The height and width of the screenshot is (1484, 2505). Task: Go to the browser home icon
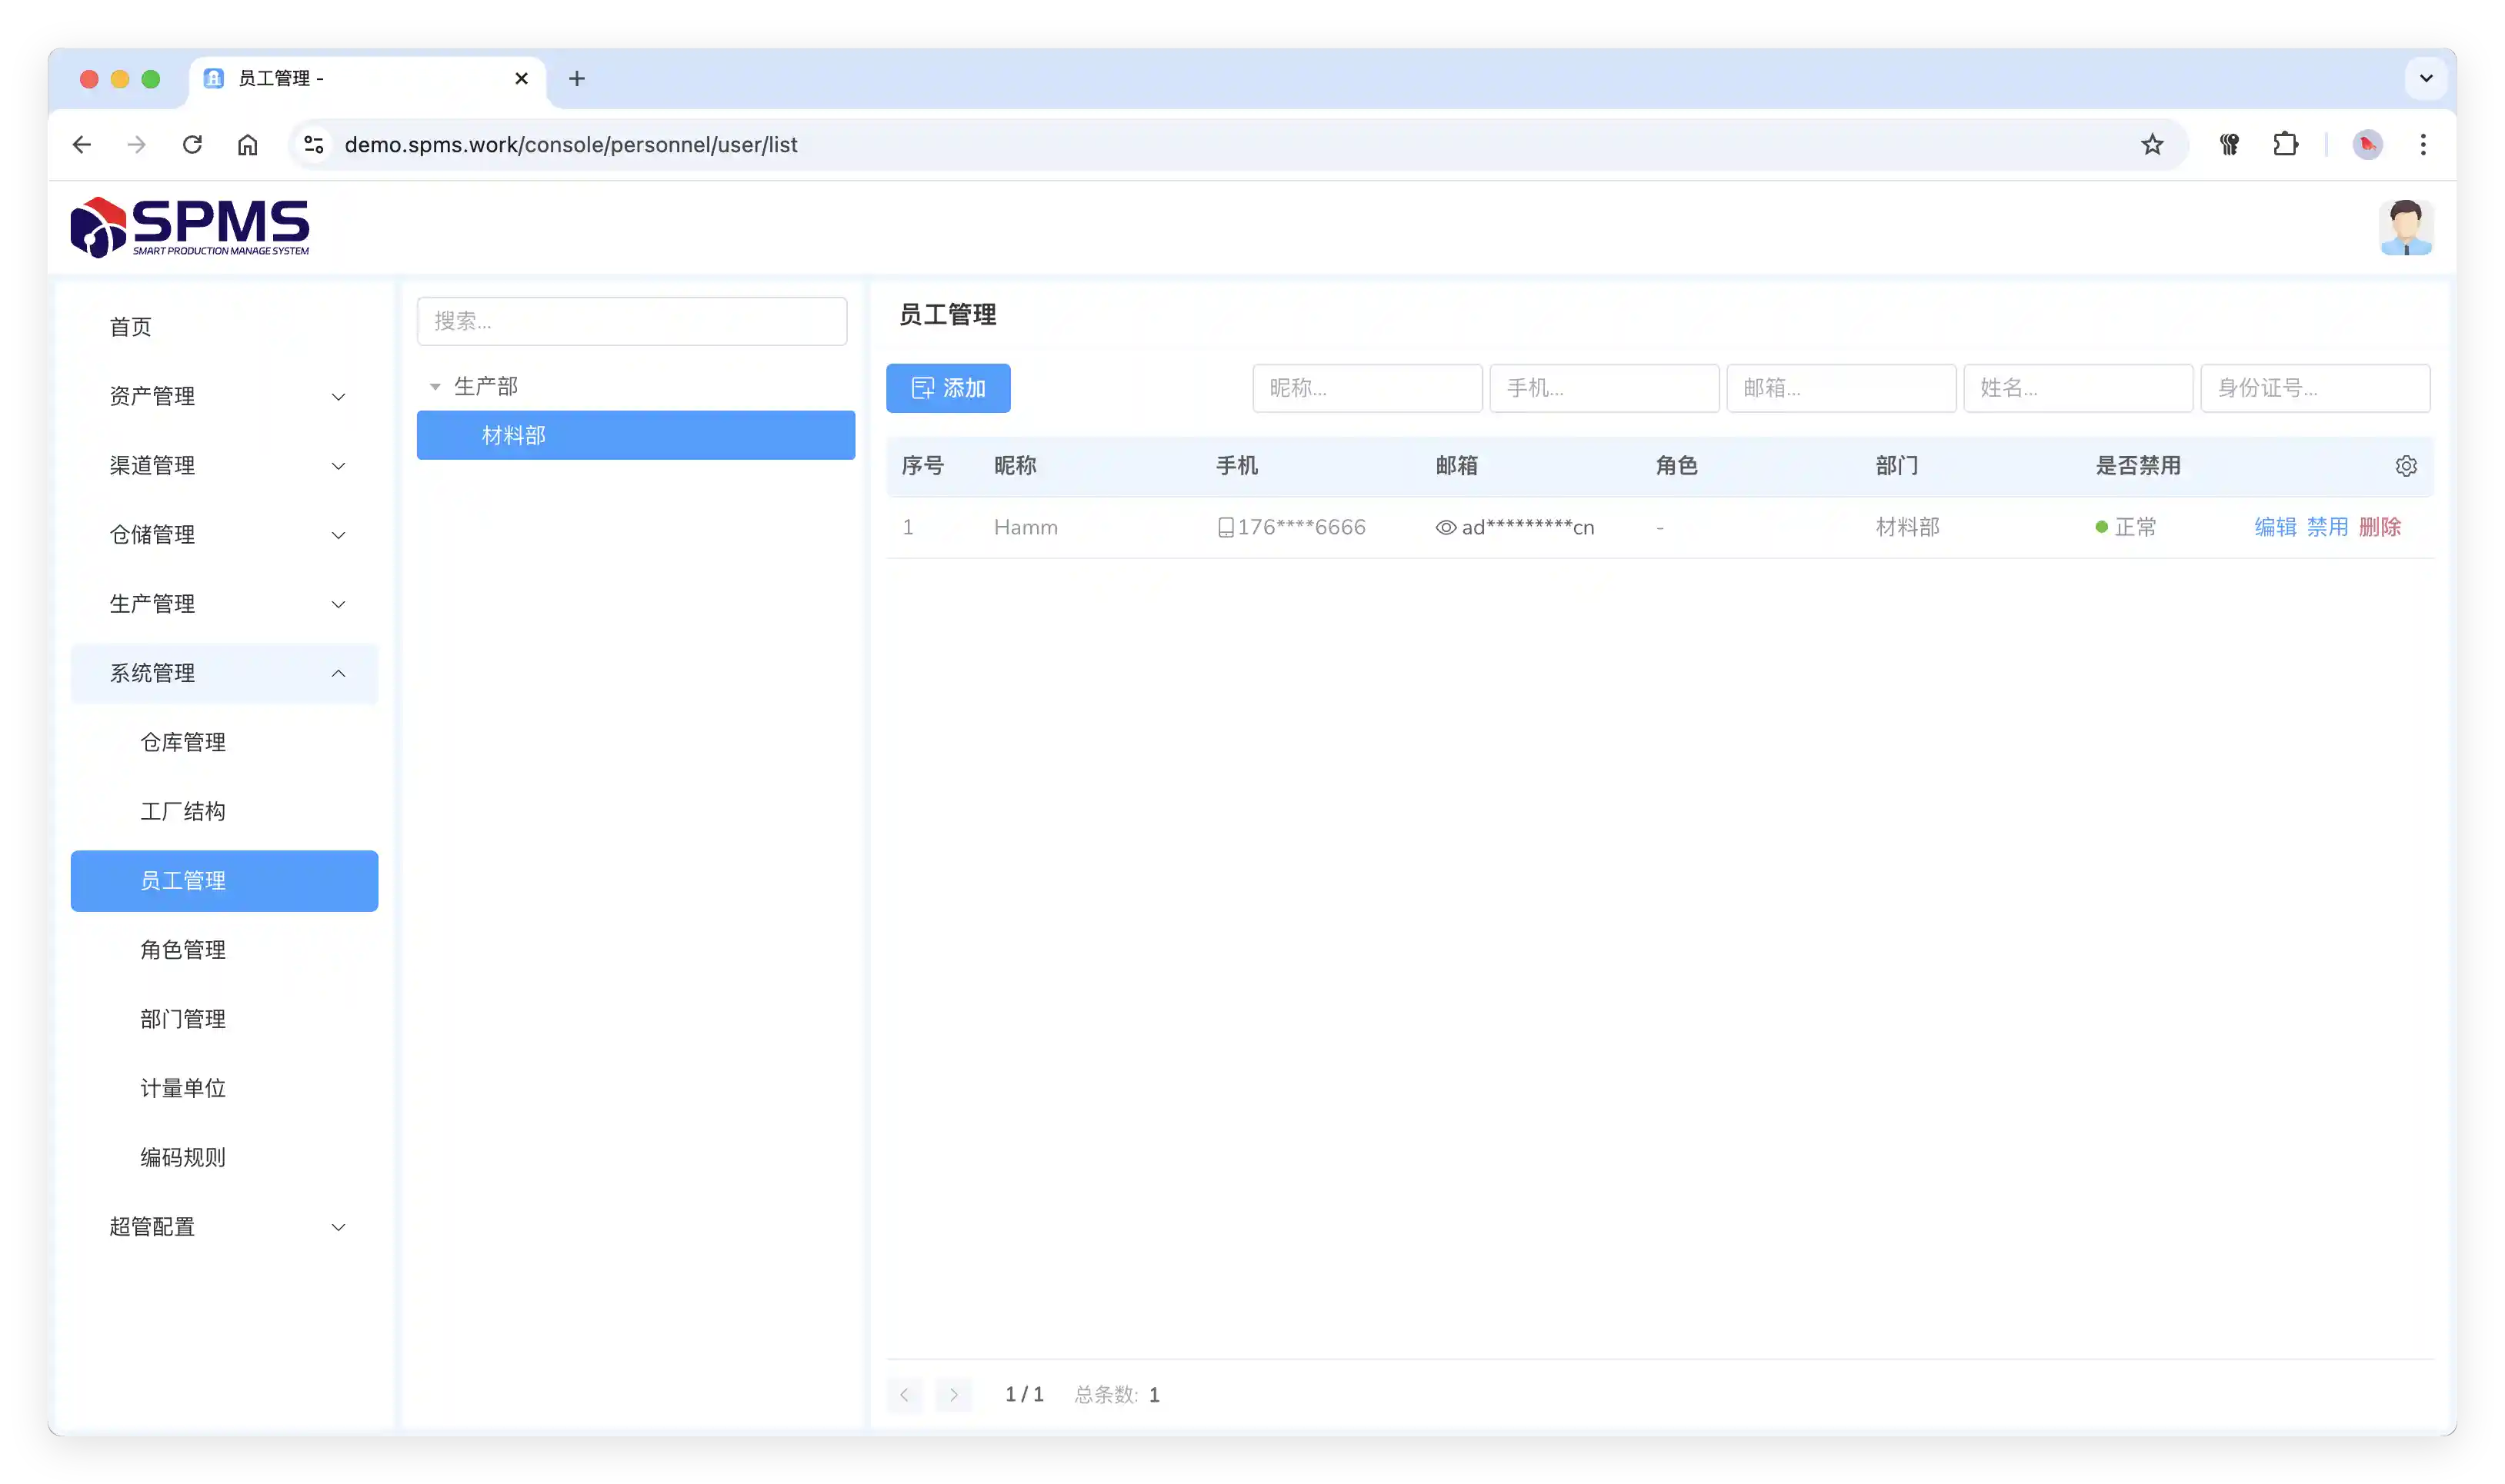pos(247,145)
